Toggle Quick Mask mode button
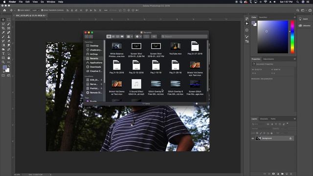The width and height of the screenshot is (313, 176). coord(3,75)
